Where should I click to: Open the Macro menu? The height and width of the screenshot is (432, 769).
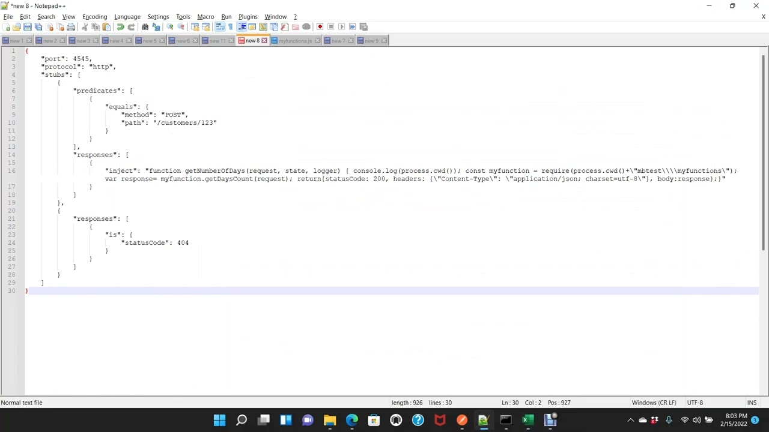point(205,17)
